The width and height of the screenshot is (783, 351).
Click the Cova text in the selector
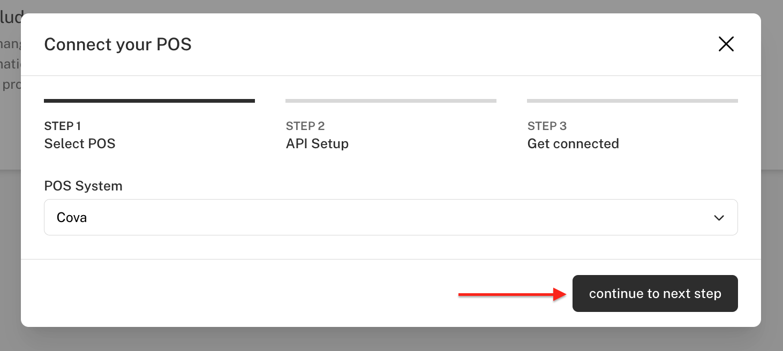72,218
